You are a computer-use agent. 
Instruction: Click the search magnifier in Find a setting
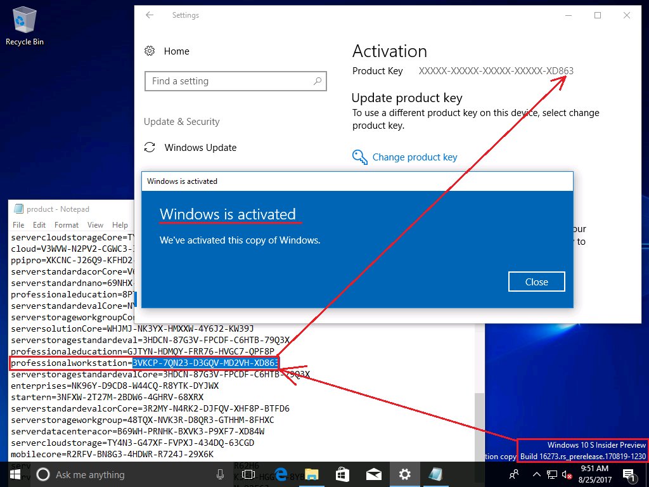pyautogui.click(x=318, y=81)
